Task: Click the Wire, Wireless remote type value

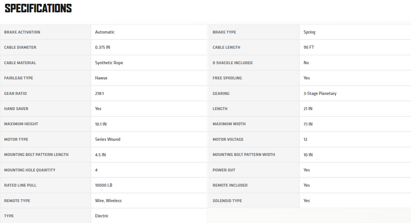Action: [108, 200]
